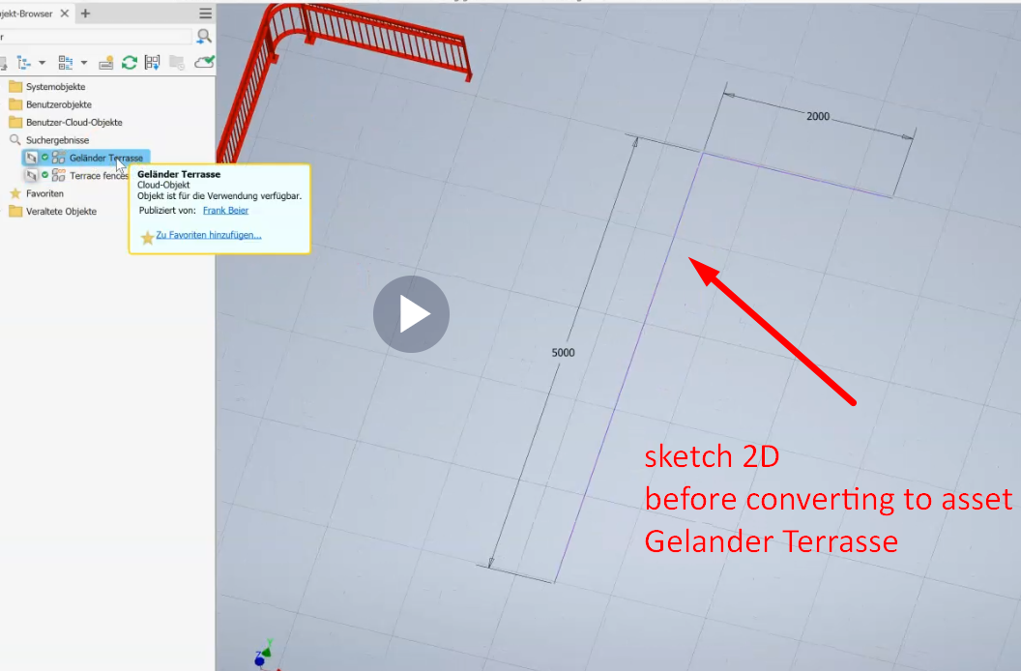The width and height of the screenshot is (1021, 671).
Task: Click the batch import icon beside refresh
Action: pos(152,62)
